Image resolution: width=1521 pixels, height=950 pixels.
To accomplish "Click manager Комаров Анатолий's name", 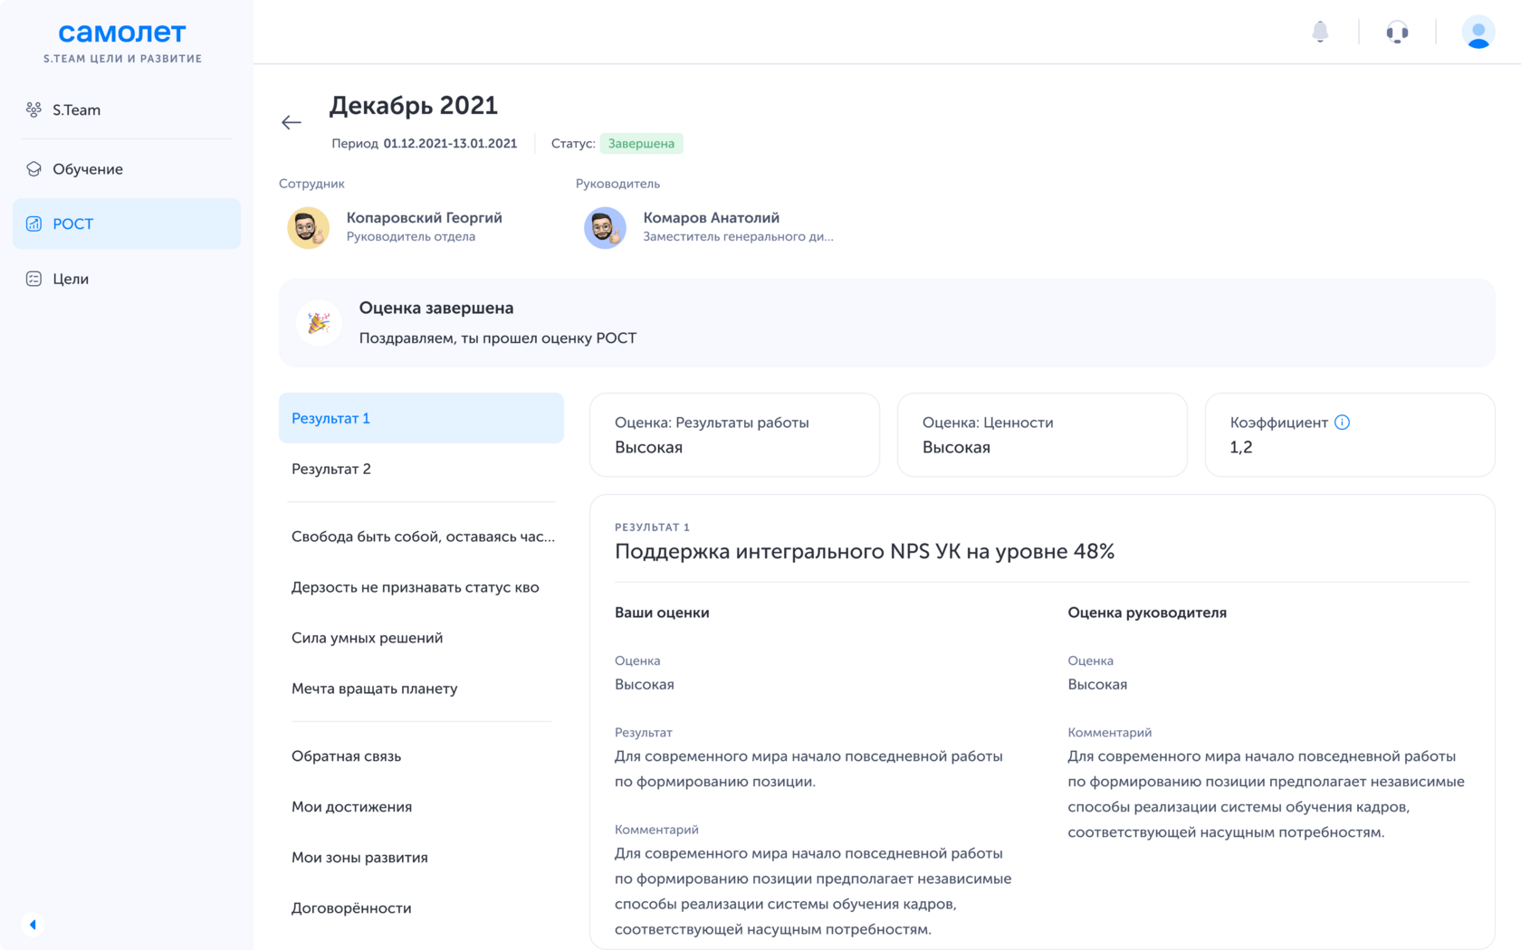I will [x=711, y=218].
